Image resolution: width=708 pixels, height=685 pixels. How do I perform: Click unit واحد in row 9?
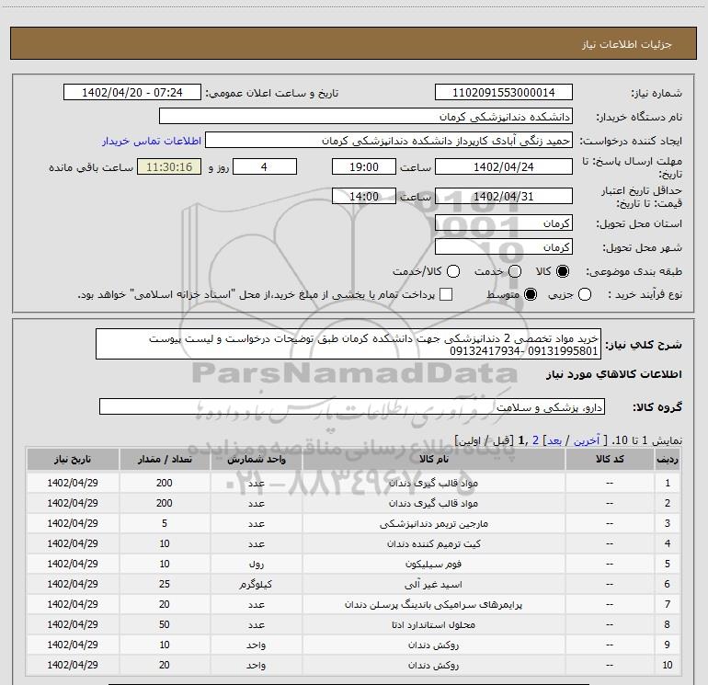pos(256,645)
